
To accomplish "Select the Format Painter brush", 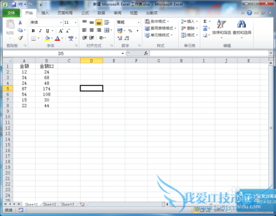I will click(20, 38).
